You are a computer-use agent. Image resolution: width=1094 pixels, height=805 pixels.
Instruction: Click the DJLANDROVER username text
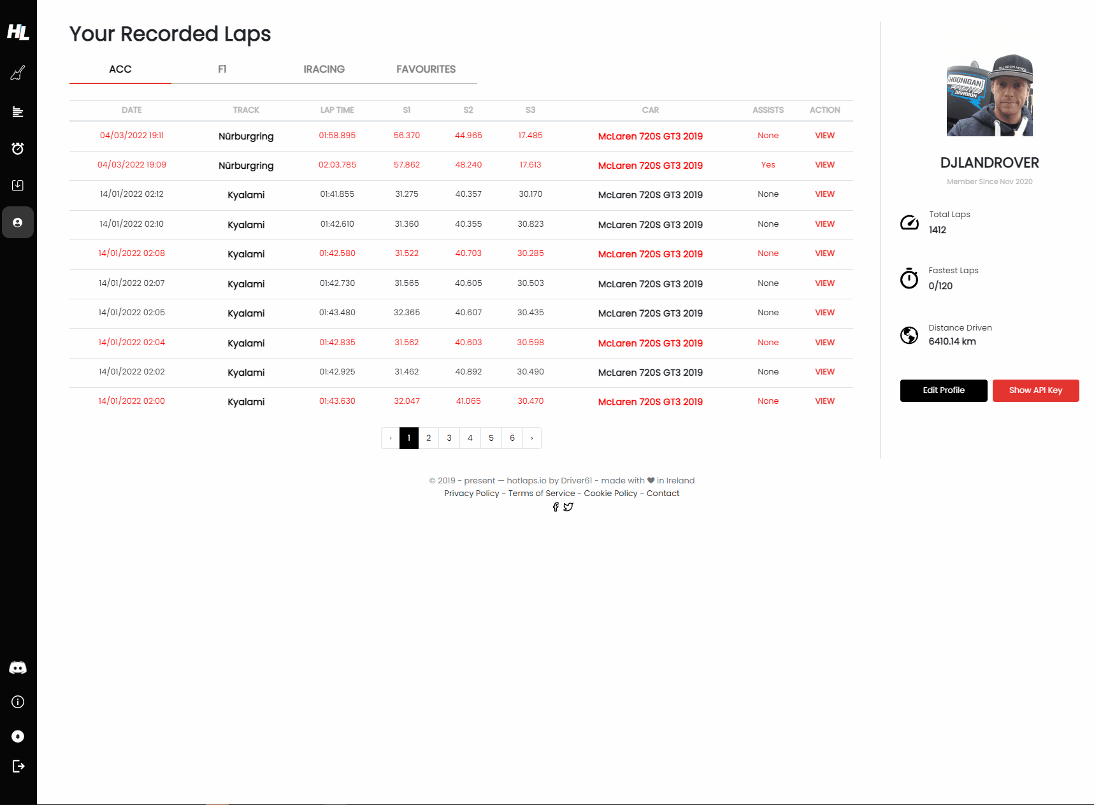pos(990,163)
